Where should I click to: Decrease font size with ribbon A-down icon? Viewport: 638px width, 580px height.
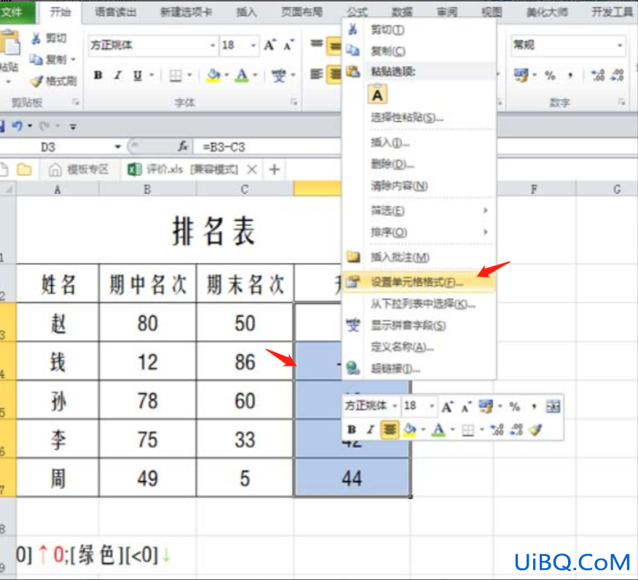pos(288,45)
